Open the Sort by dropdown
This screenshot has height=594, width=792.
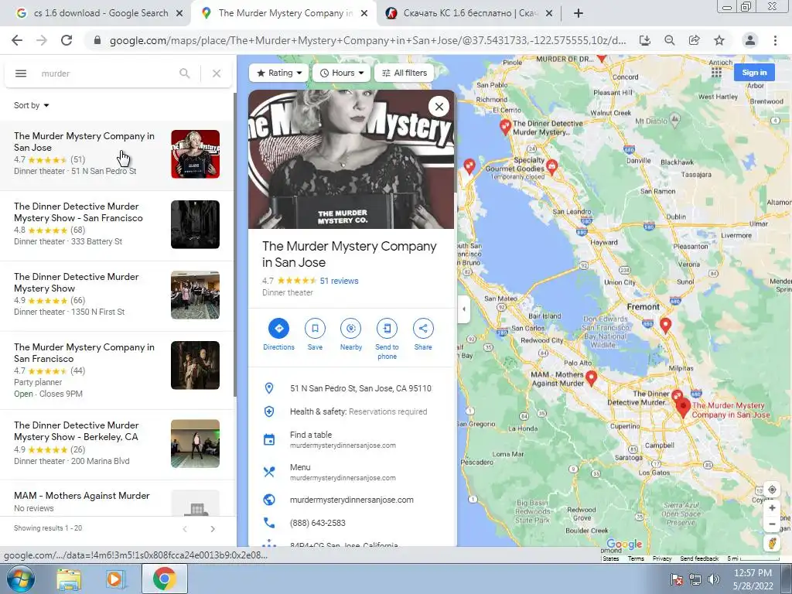[31, 105]
